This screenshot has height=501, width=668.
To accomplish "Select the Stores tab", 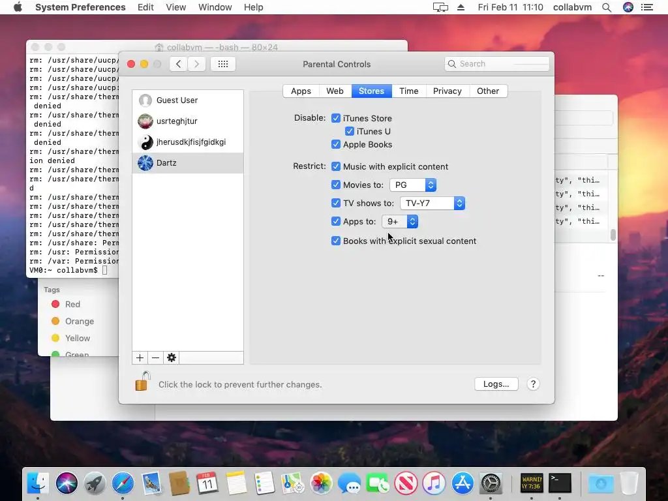I will click(x=371, y=91).
